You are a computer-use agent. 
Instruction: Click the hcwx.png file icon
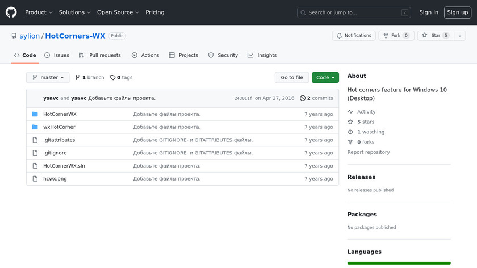35,179
